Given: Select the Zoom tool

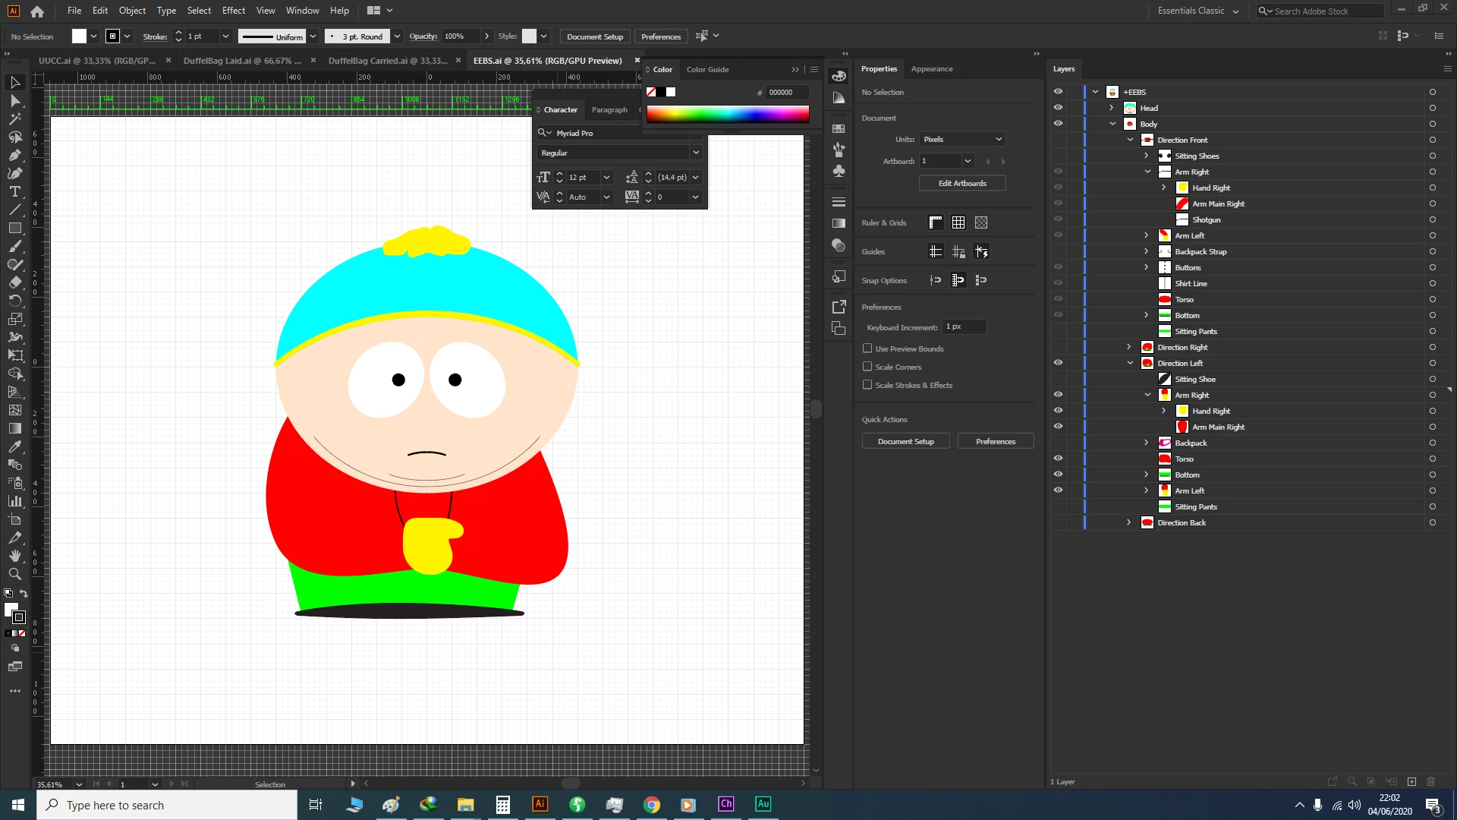Looking at the screenshot, I should tap(14, 574).
